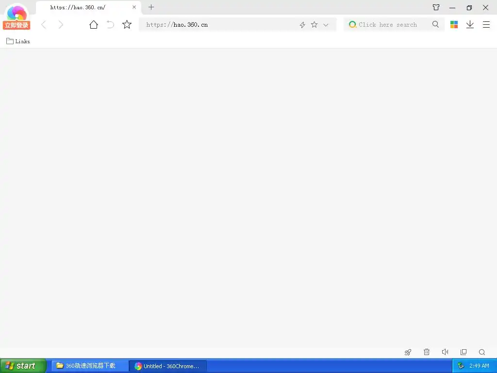Bookmark page with address bar star

pos(314,24)
